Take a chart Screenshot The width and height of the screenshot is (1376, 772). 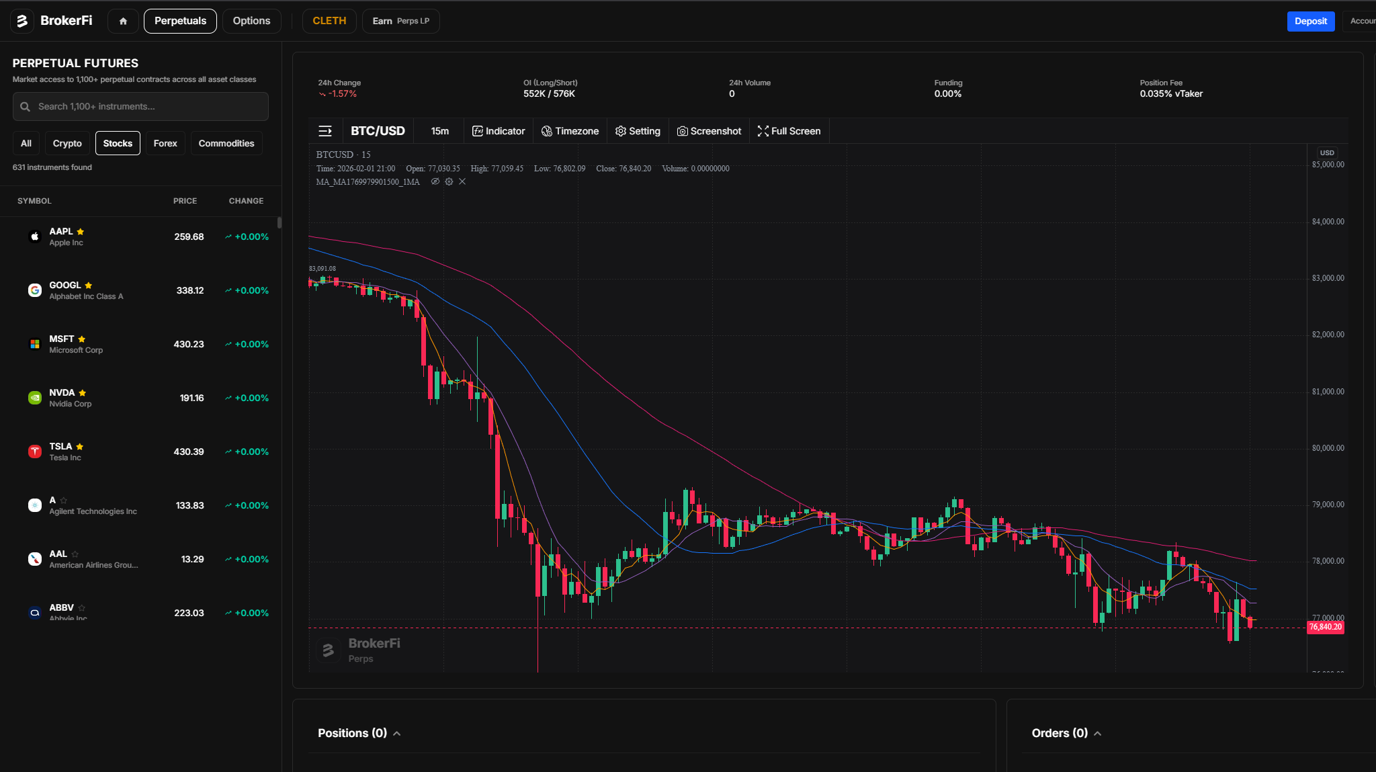709,131
